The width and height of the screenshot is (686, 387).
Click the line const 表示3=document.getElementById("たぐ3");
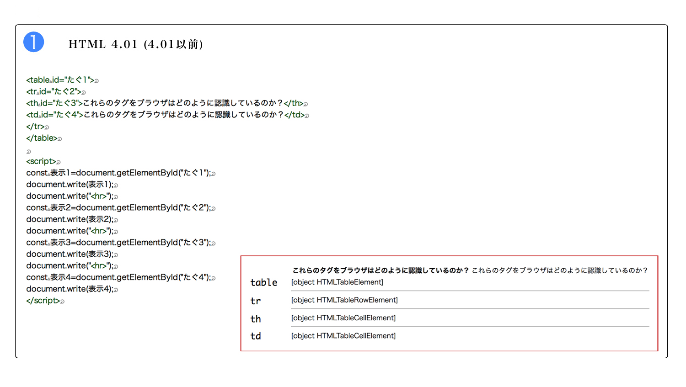click(x=121, y=243)
